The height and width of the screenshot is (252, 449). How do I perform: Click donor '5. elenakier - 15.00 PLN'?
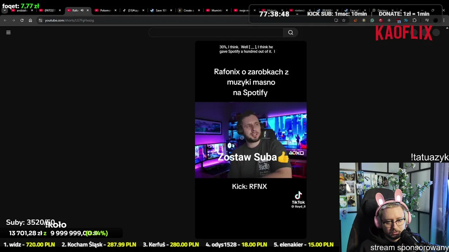pos(303,245)
